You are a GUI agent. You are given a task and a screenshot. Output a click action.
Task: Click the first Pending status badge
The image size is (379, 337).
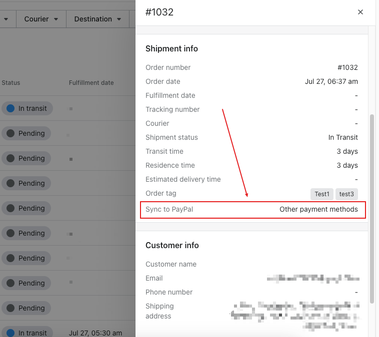tap(26, 133)
